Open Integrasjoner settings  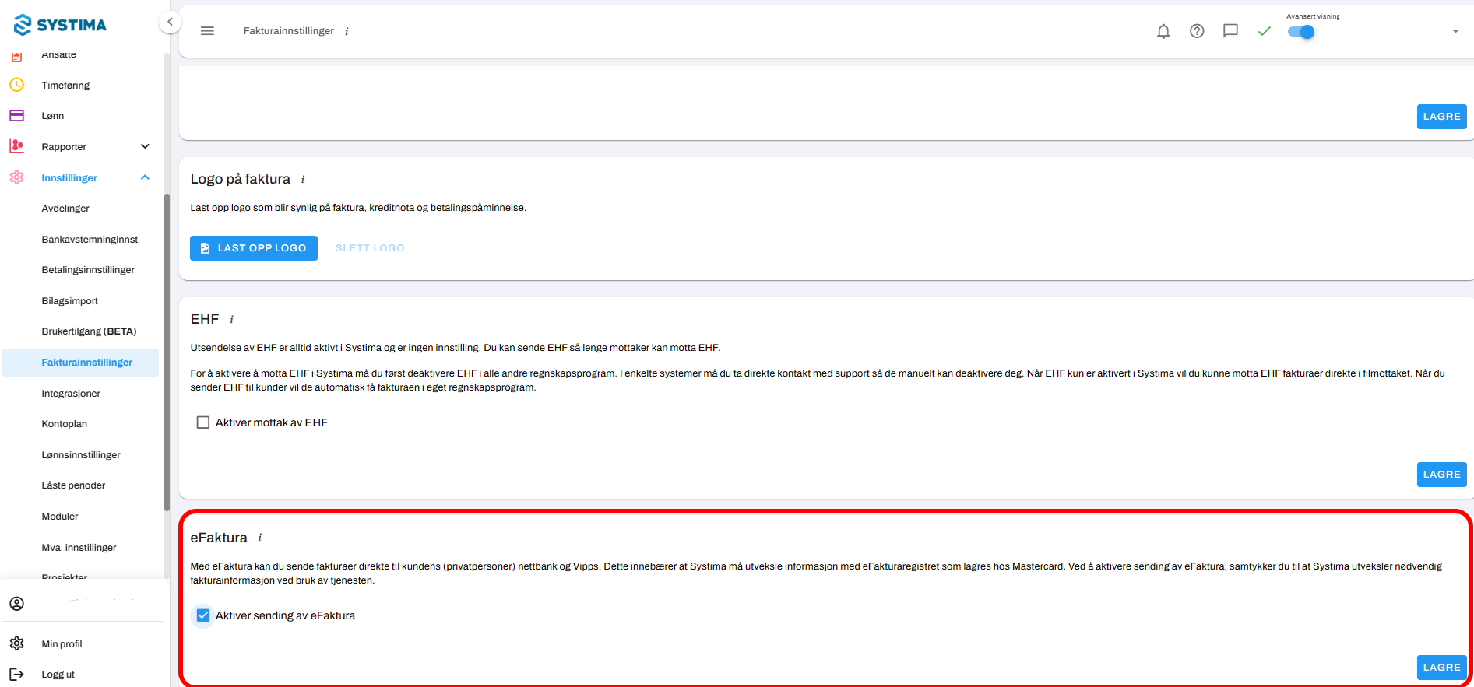click(x=71, y=394)
